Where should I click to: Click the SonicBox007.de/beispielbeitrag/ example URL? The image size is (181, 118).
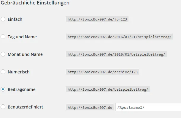point(108,89)
